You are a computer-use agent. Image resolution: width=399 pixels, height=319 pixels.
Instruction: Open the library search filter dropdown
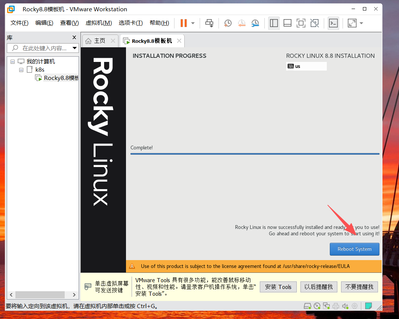[x=74, y=48]
